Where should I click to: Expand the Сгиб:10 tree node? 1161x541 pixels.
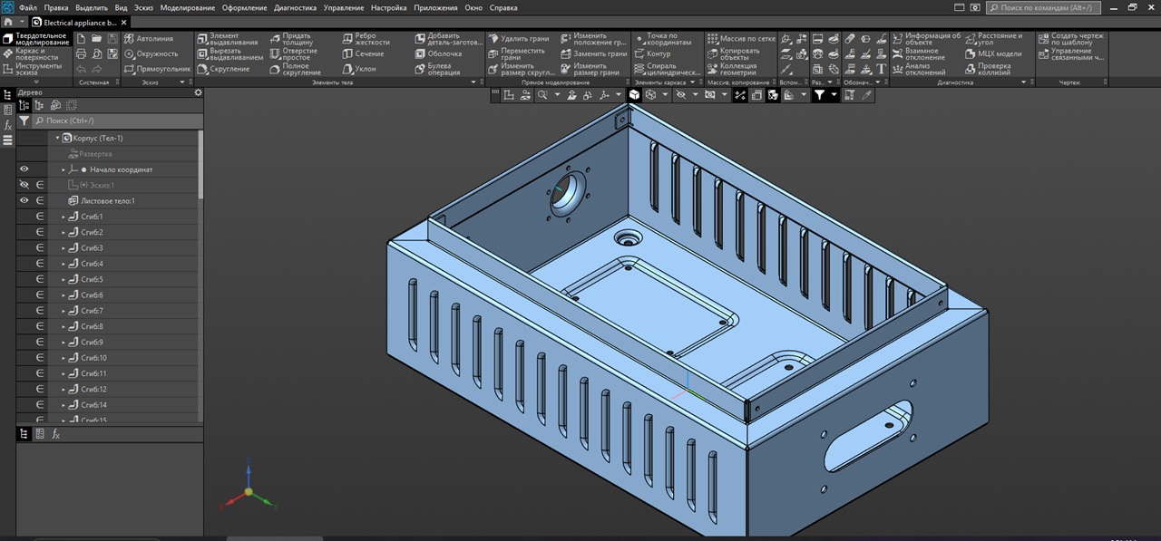63,358
